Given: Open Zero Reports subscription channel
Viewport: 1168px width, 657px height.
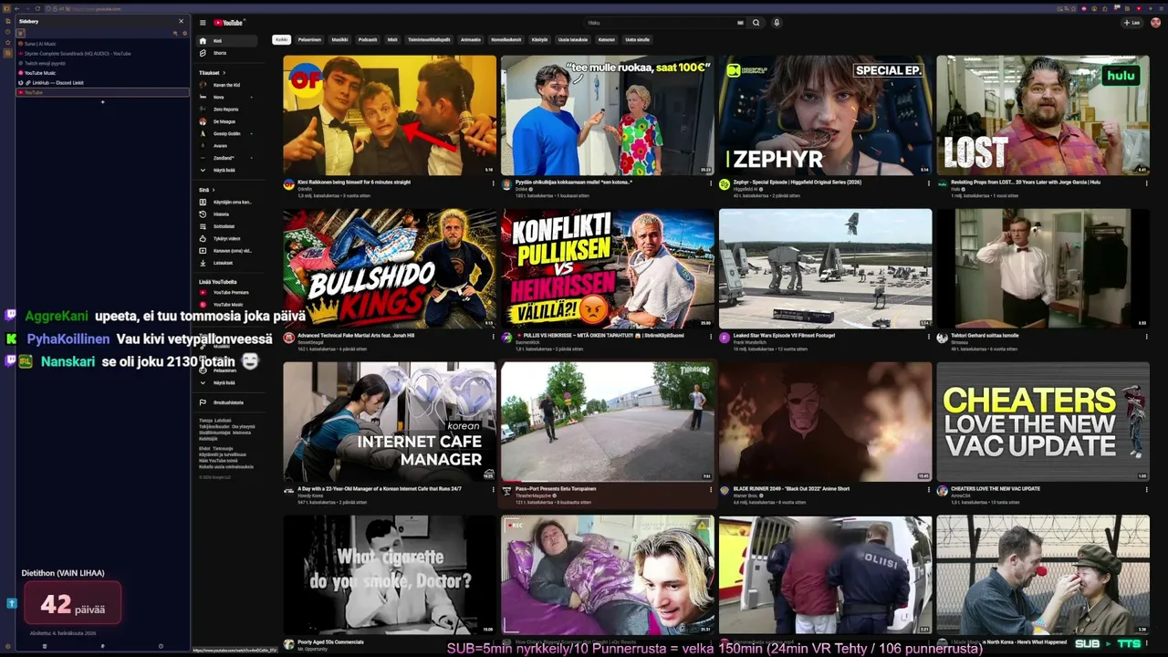Looking at the screenshot, I should coord(228,109).
